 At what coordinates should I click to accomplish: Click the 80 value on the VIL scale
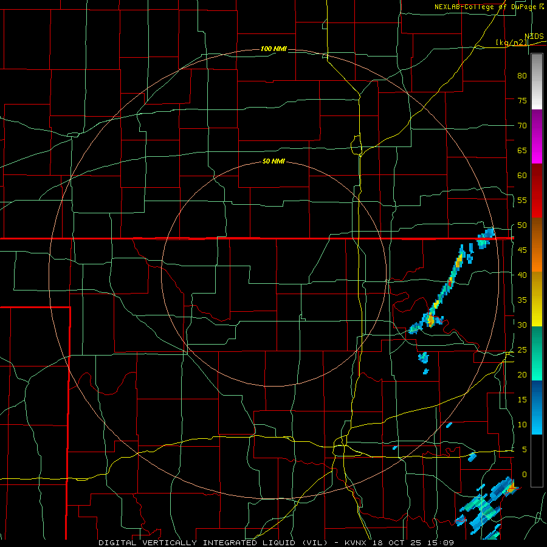[x=522, y=76]
